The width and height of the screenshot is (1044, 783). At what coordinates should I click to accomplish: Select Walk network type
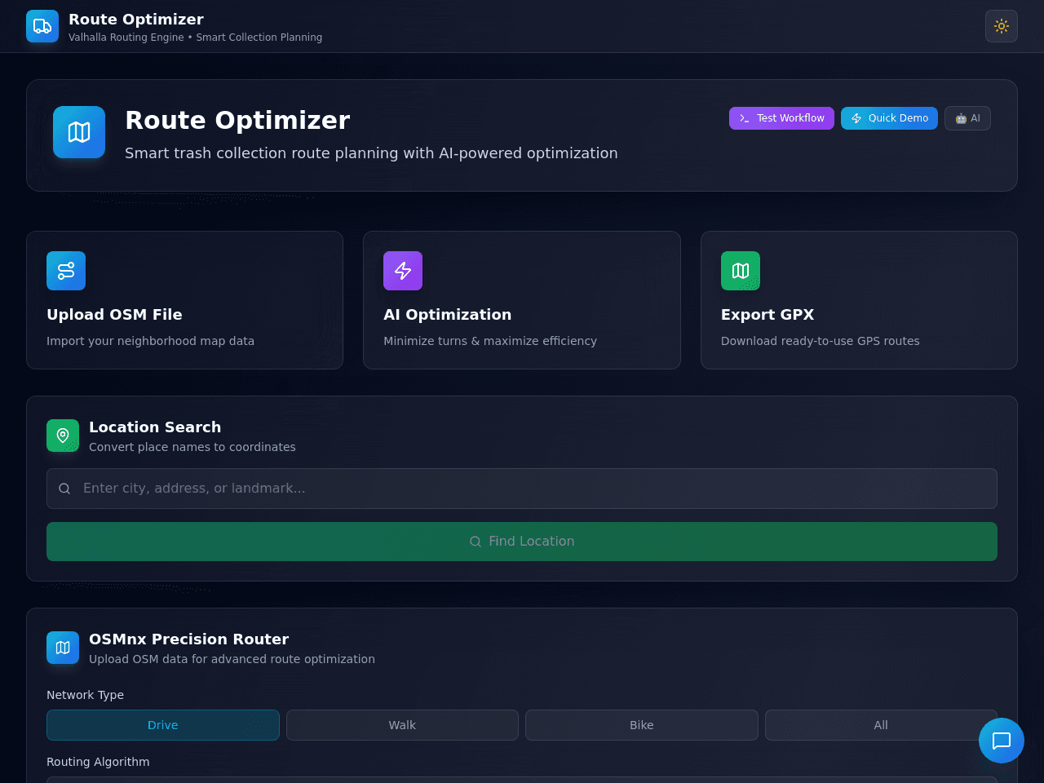pyautogui.click(x=402, y=725)
